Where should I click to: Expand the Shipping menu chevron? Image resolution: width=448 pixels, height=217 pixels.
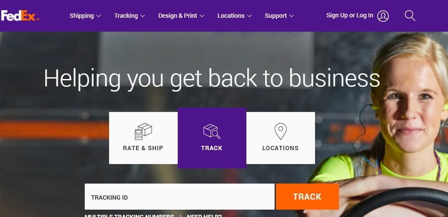99,16
